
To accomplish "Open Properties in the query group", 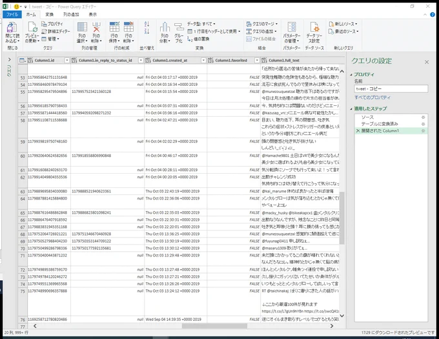I will (x=52, y=24).
